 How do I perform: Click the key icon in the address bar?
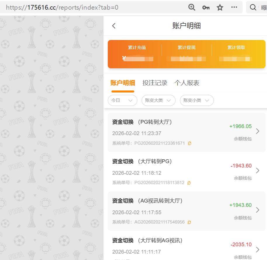[206, 7]
